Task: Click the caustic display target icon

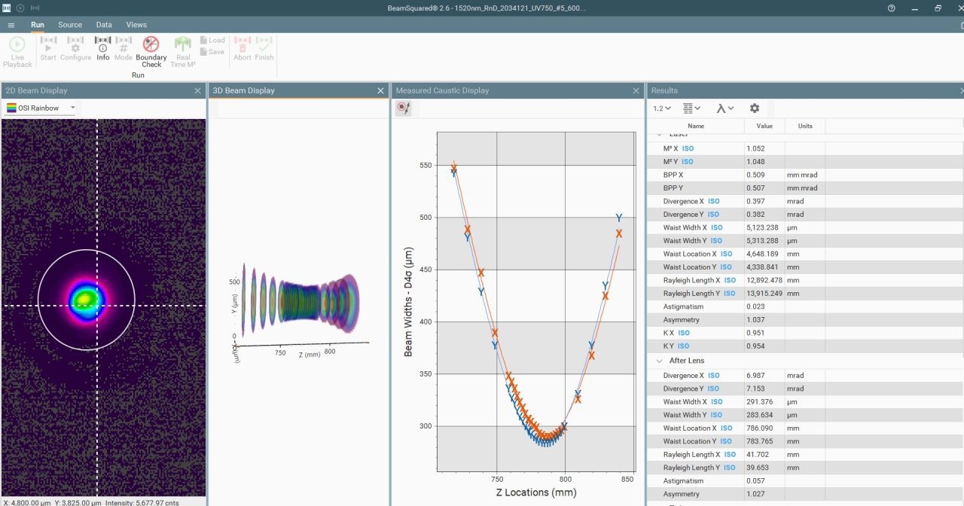Action: click(x=404, y=108)
